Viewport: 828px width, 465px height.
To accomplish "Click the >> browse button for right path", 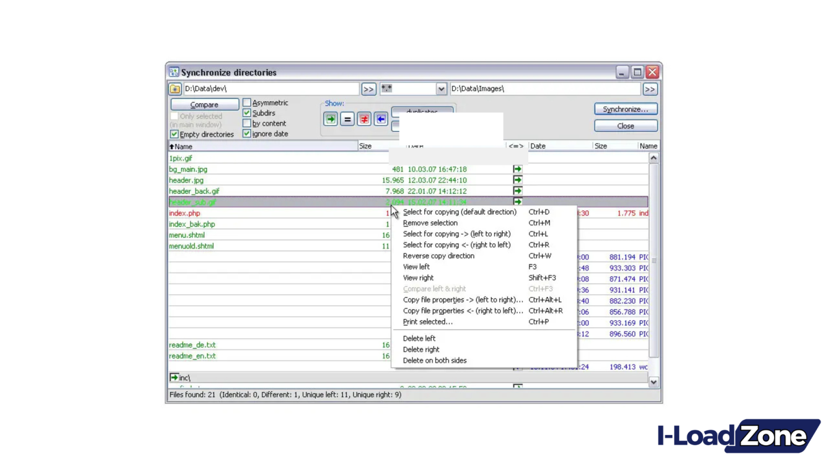I will coord(650,89).
